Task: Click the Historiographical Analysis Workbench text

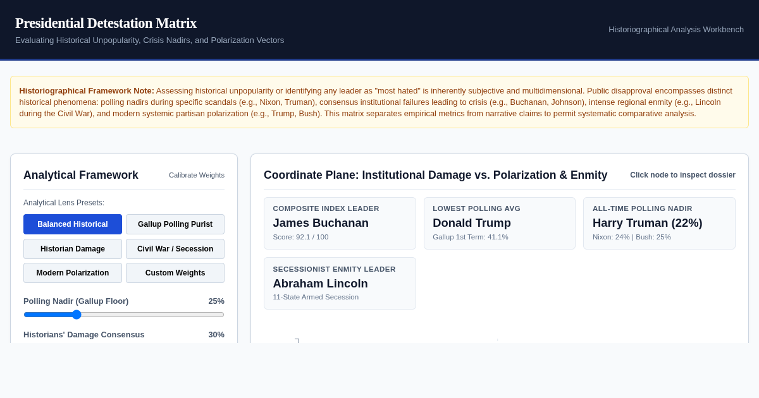Action: coord(676,29)
